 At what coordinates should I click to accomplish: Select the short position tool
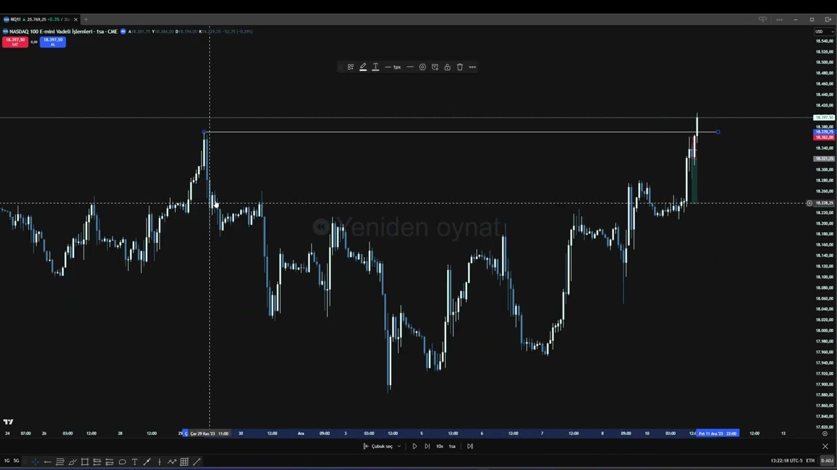coord(110,462)
